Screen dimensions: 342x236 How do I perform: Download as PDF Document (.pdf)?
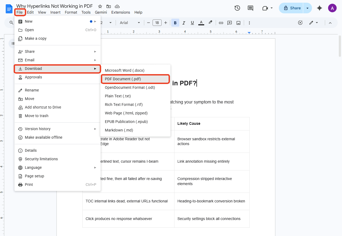point(135,79)
